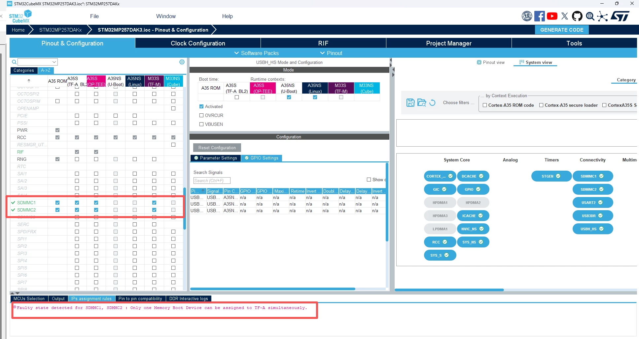Click the STM32MP257DAKx breadcrumb

point(60,30)
